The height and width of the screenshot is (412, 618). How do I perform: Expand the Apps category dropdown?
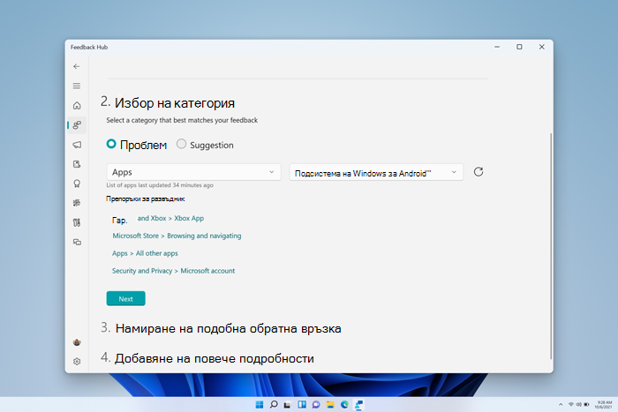pos(193,172)
